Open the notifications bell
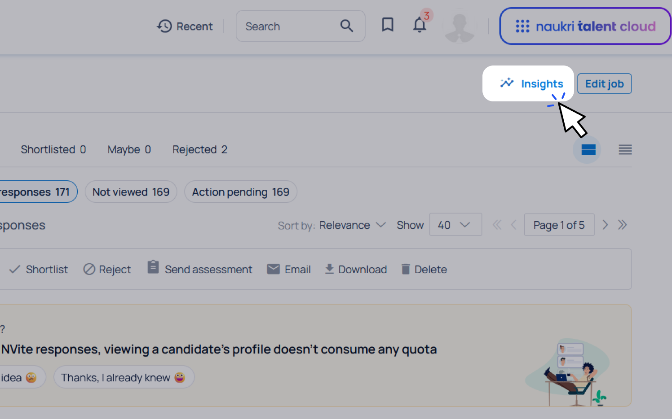The width and height of the screenshot is (672, 419). 420,25
